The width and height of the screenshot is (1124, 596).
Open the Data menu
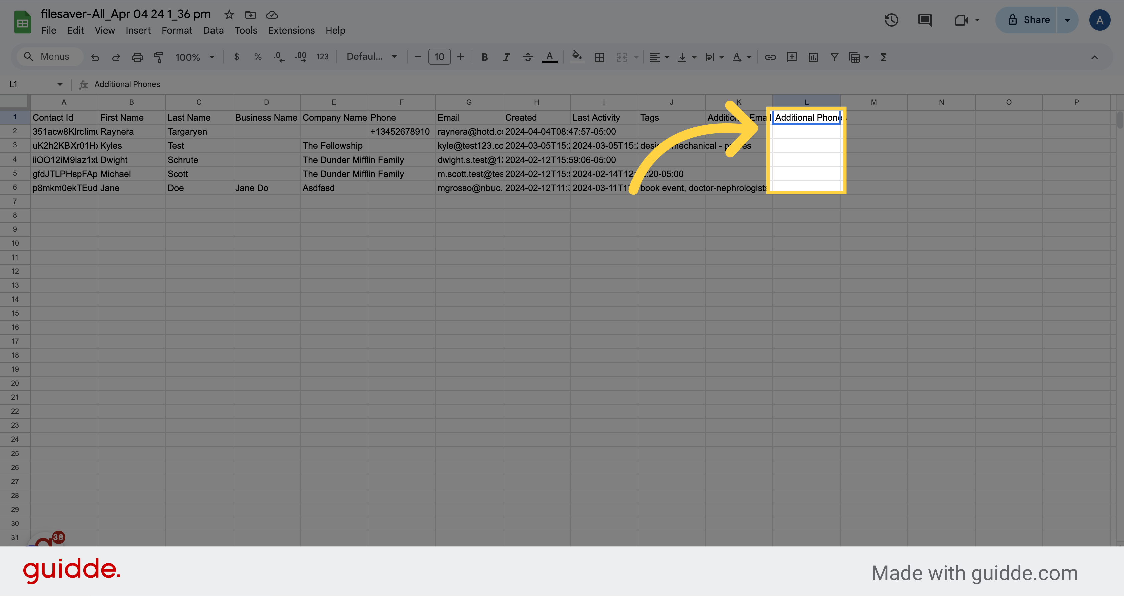214,30
